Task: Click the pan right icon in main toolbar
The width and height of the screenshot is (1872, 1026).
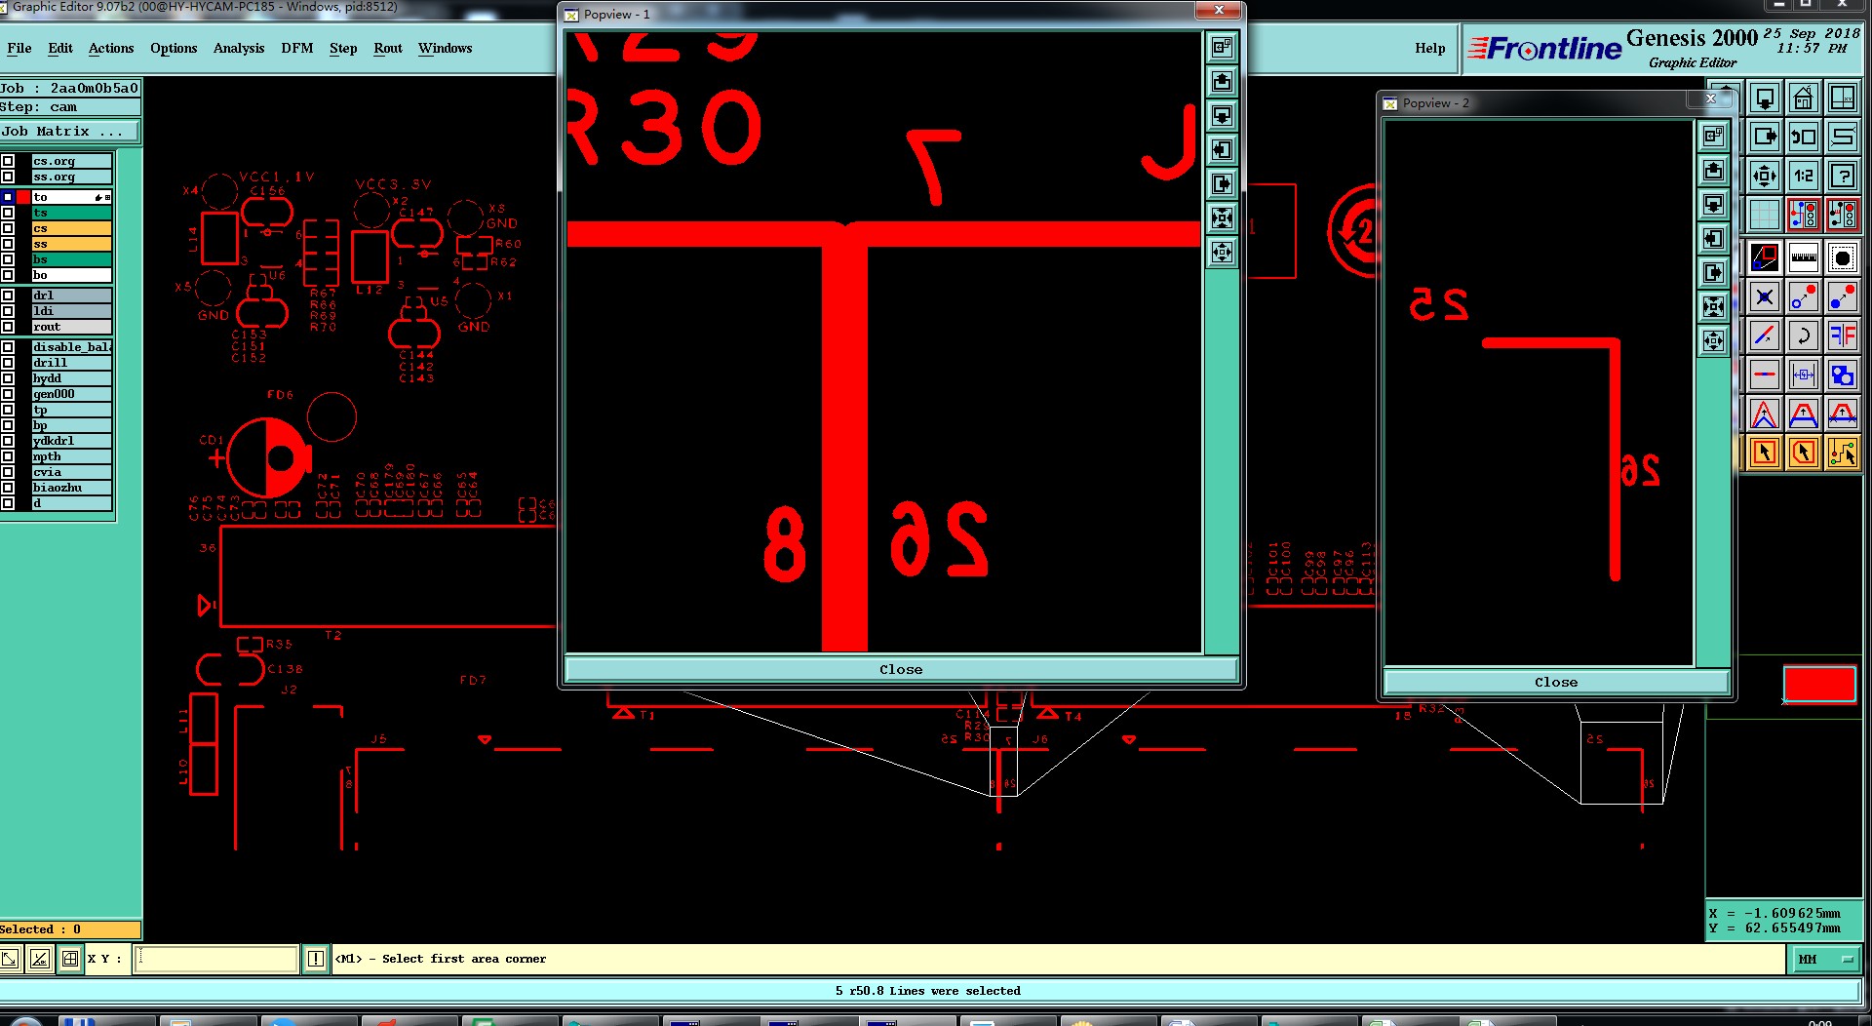Action: pos(1764,137)
